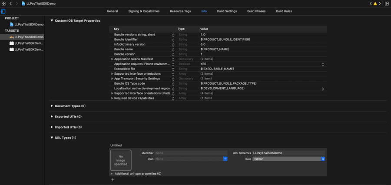Viewport: 391px width, 185px height.
Task: Open the related items grid menu
Action: pyautogui.click(x=3, y=4)
